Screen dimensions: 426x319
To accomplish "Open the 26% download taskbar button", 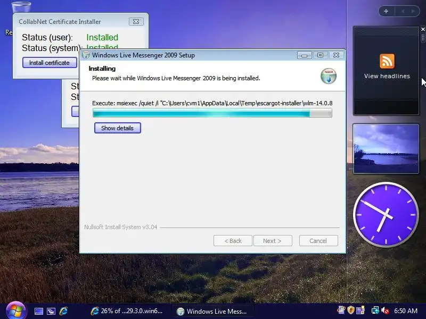I will click(x=127, y=311).
